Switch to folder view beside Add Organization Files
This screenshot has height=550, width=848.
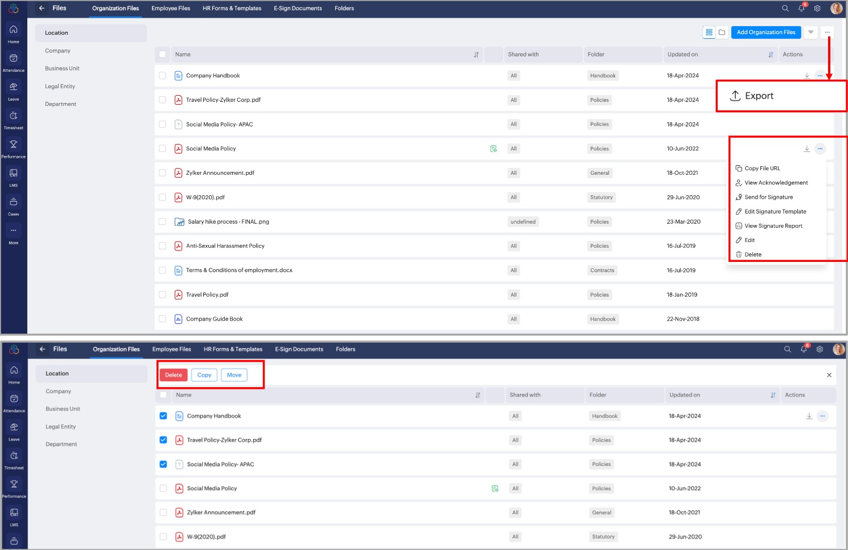click(x=722, y=32)
